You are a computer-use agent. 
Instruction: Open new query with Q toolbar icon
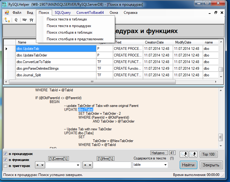16,20
